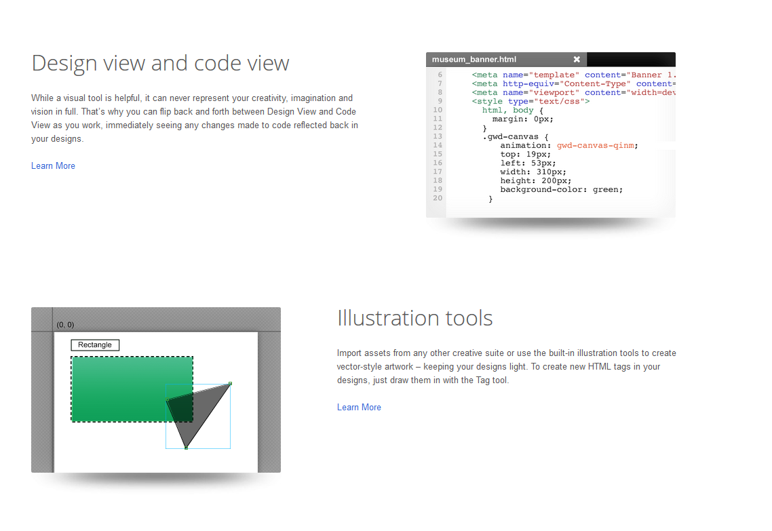Click the 'html, body {' code line

513,111
